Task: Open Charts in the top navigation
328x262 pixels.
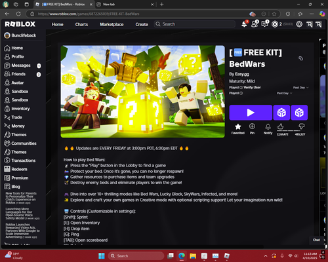Action: tap(81, 24)
